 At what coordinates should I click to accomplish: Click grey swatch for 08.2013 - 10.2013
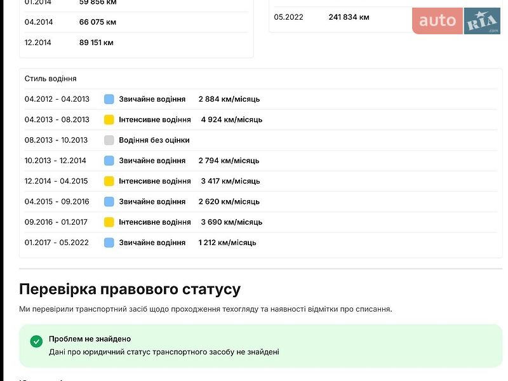pyautogui.click(x=109, y=140)
